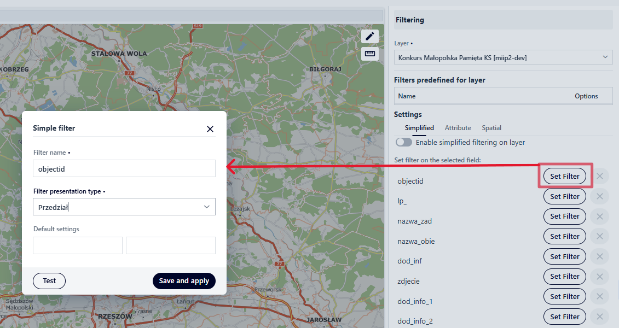
Task: Remove filter for nazwa_obie field
Action: [x=599, y=236]
